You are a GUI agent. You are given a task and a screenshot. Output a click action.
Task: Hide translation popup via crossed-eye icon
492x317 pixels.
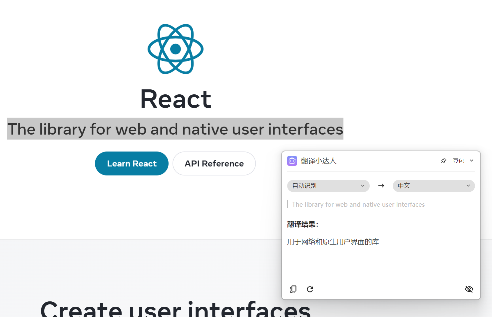click(x=469, y=289)
